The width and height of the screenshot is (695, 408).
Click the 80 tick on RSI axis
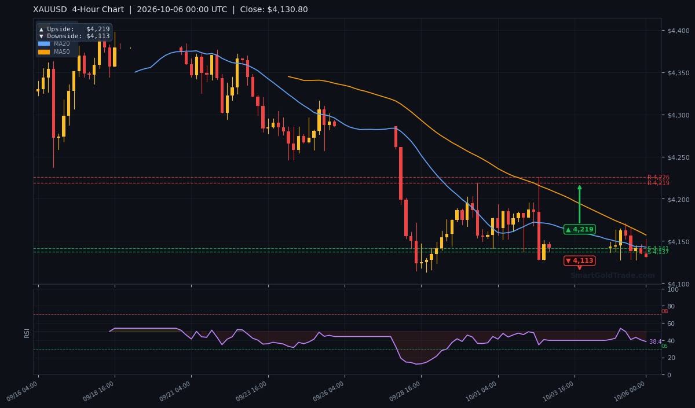(x=671, y=306)
